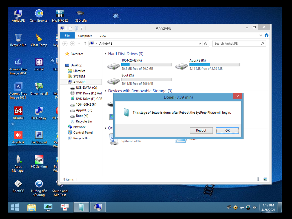This screenshot has width=292, height=219.
Task: Open the File ribbon tab
Action: [x=67, y=36]
